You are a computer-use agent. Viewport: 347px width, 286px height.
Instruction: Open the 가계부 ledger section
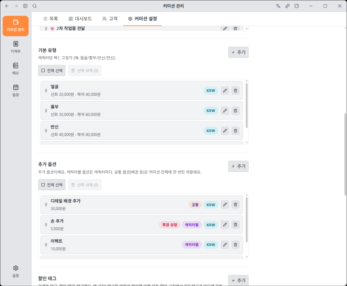pos(16,47)
